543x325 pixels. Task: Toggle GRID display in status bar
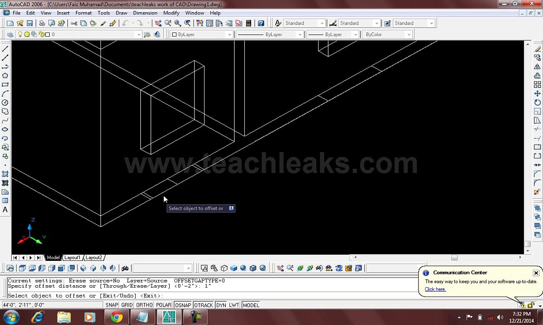(x=127, y=305)
